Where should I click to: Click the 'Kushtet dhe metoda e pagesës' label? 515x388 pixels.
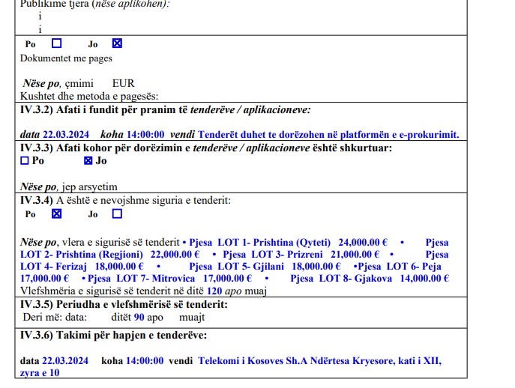[x=89, y=96]
